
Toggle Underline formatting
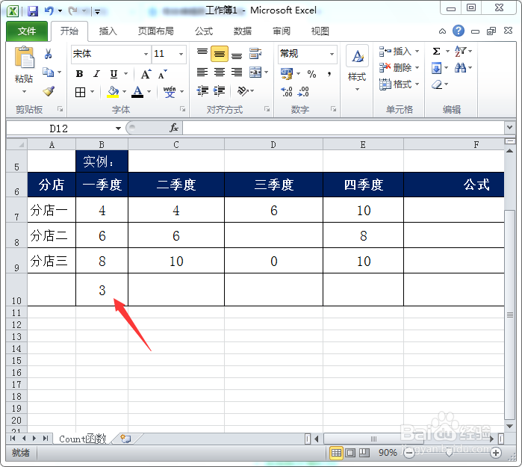tap(114, 74)
